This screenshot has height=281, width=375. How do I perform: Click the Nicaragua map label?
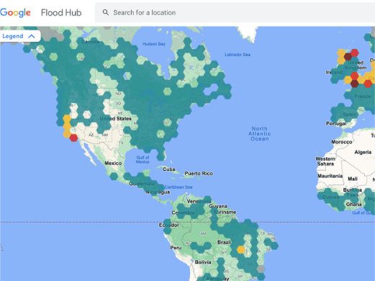(x=158, y=192)
